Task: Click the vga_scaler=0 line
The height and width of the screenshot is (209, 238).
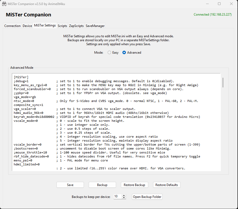Action: (x=25, y=109)
